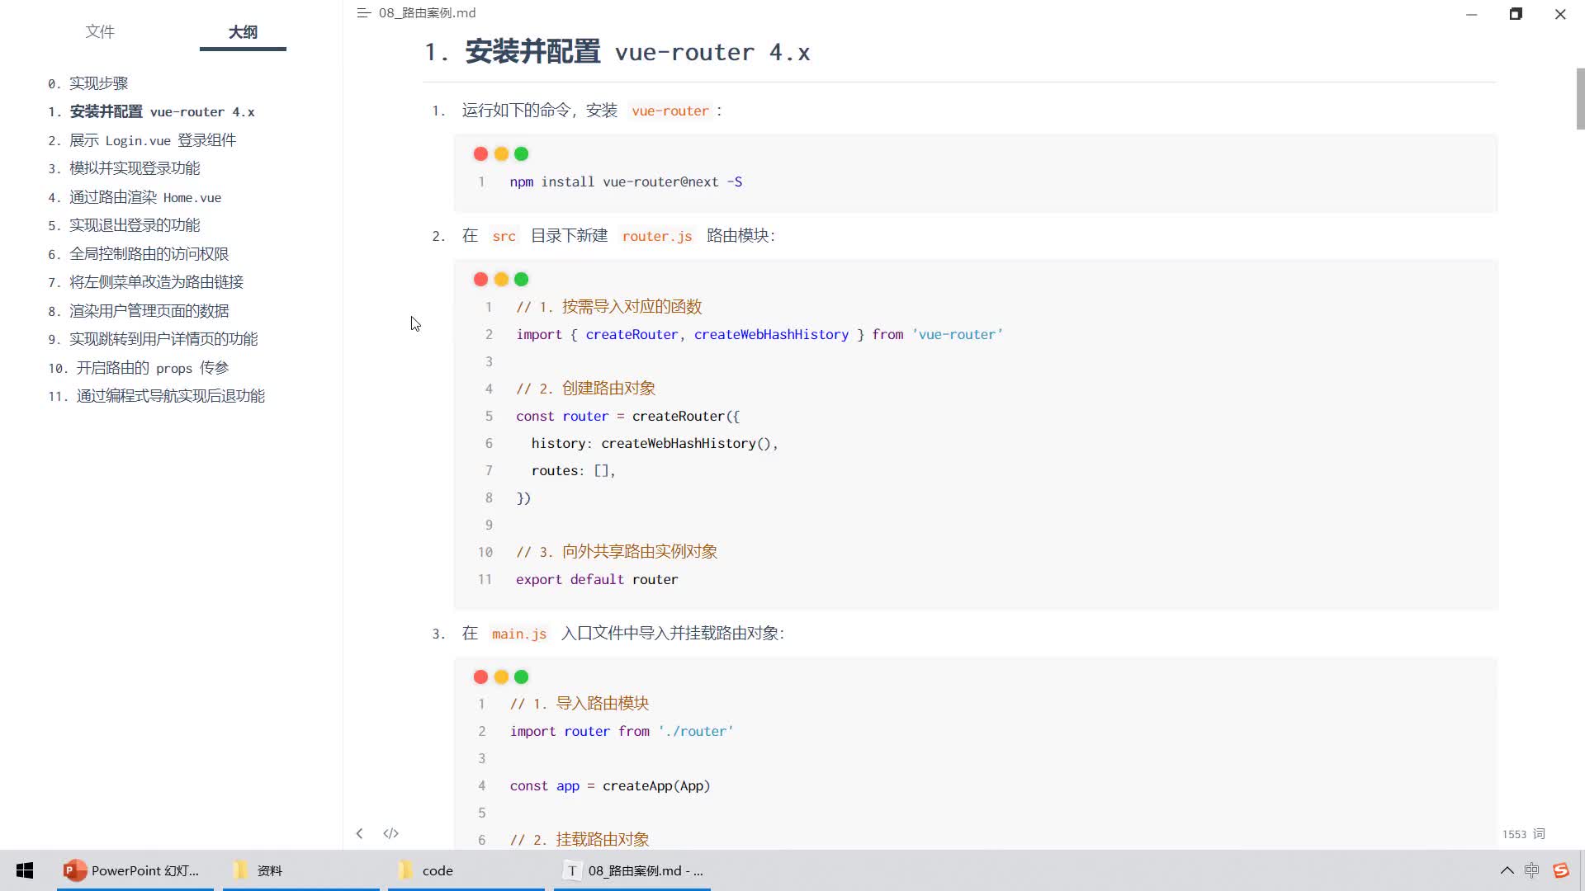Click inline code router.js
Screen dimensions: 1585x891
pyautogui.click(x=657, y=236)
